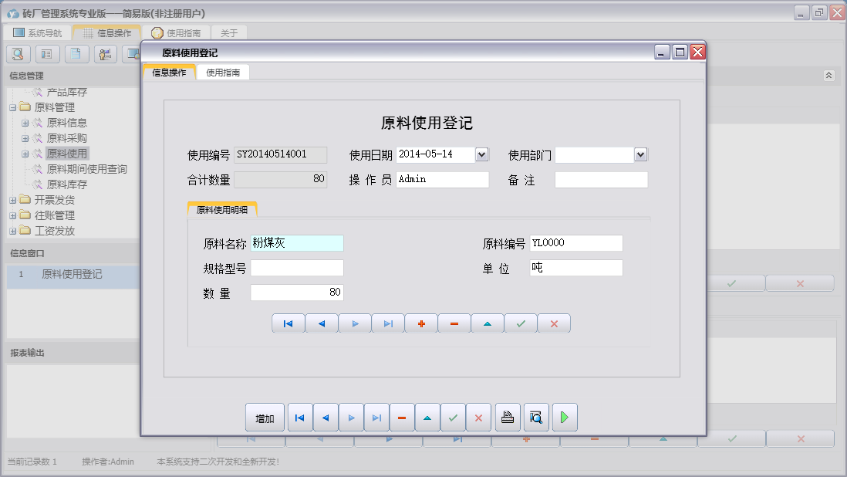Click the red X cancel button in dialog footer
The width and height of the screenshot is (847, 477).
click(x=478, y=417)
